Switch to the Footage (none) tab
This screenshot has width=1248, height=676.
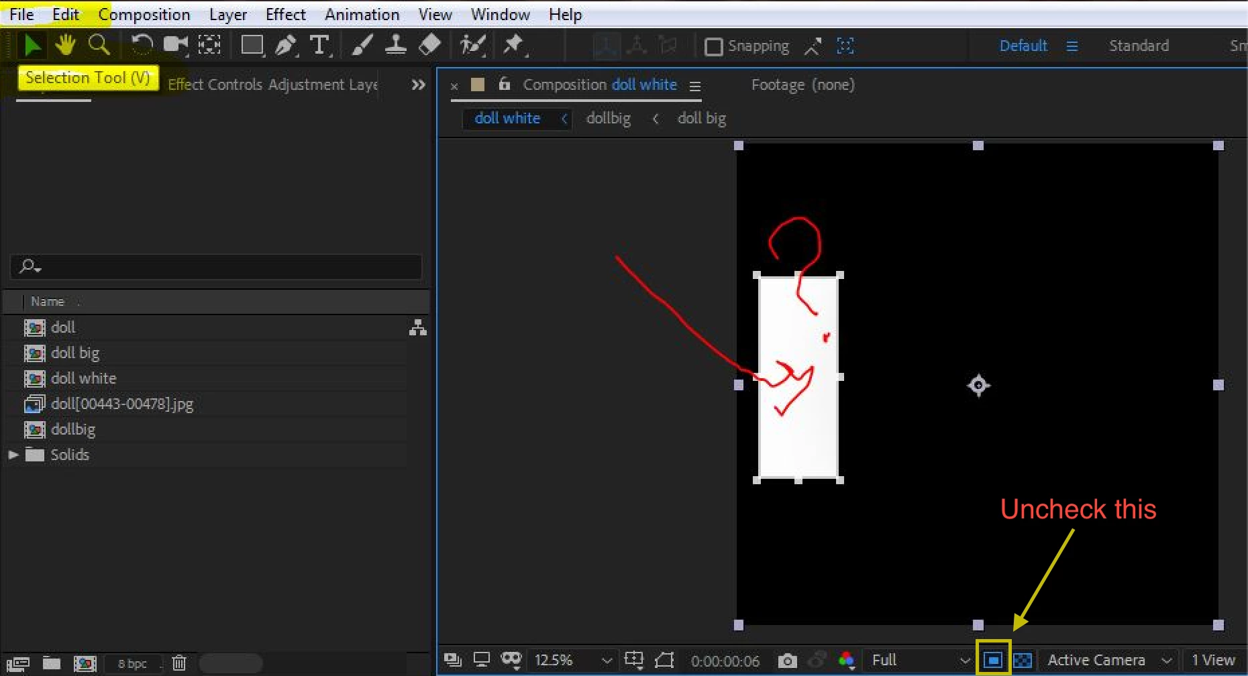click(x=802, y=84)
